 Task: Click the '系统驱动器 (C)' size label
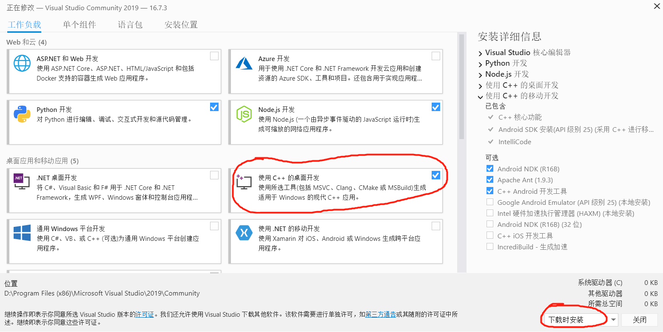(x=600, y=283)
